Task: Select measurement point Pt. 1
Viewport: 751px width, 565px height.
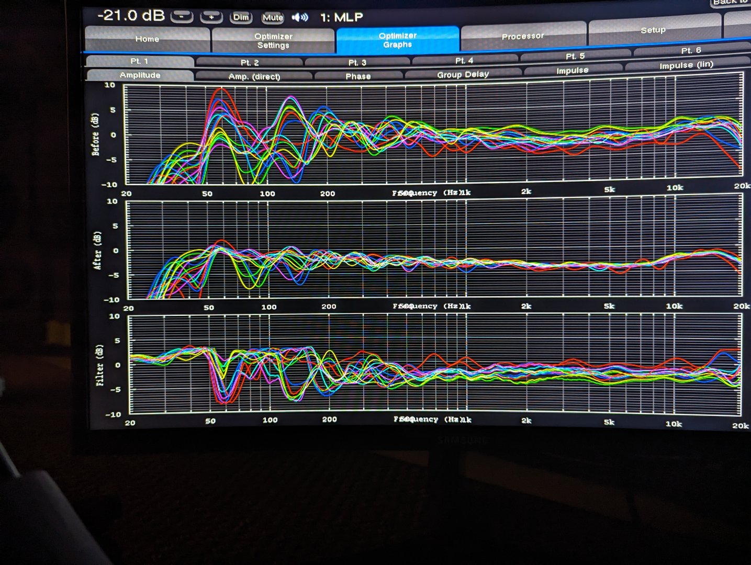Action: [x=139, y=61]
